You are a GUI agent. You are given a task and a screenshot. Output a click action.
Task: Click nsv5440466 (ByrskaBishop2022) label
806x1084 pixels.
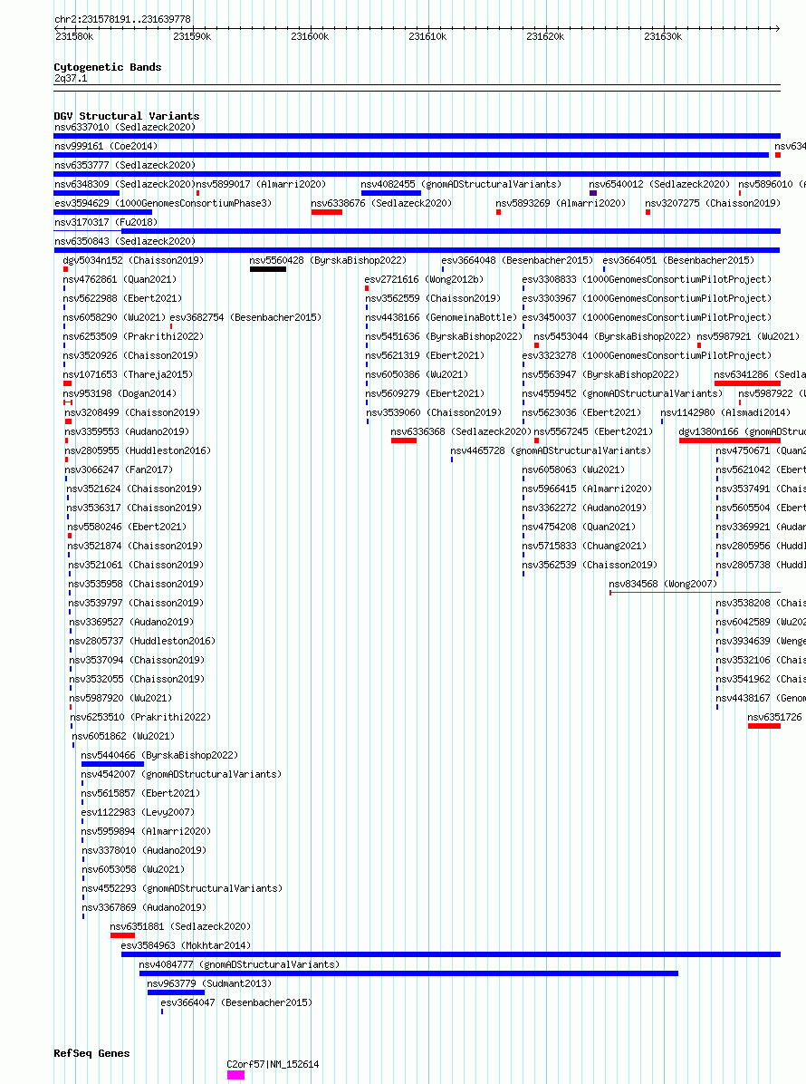[x=159, y=756]
